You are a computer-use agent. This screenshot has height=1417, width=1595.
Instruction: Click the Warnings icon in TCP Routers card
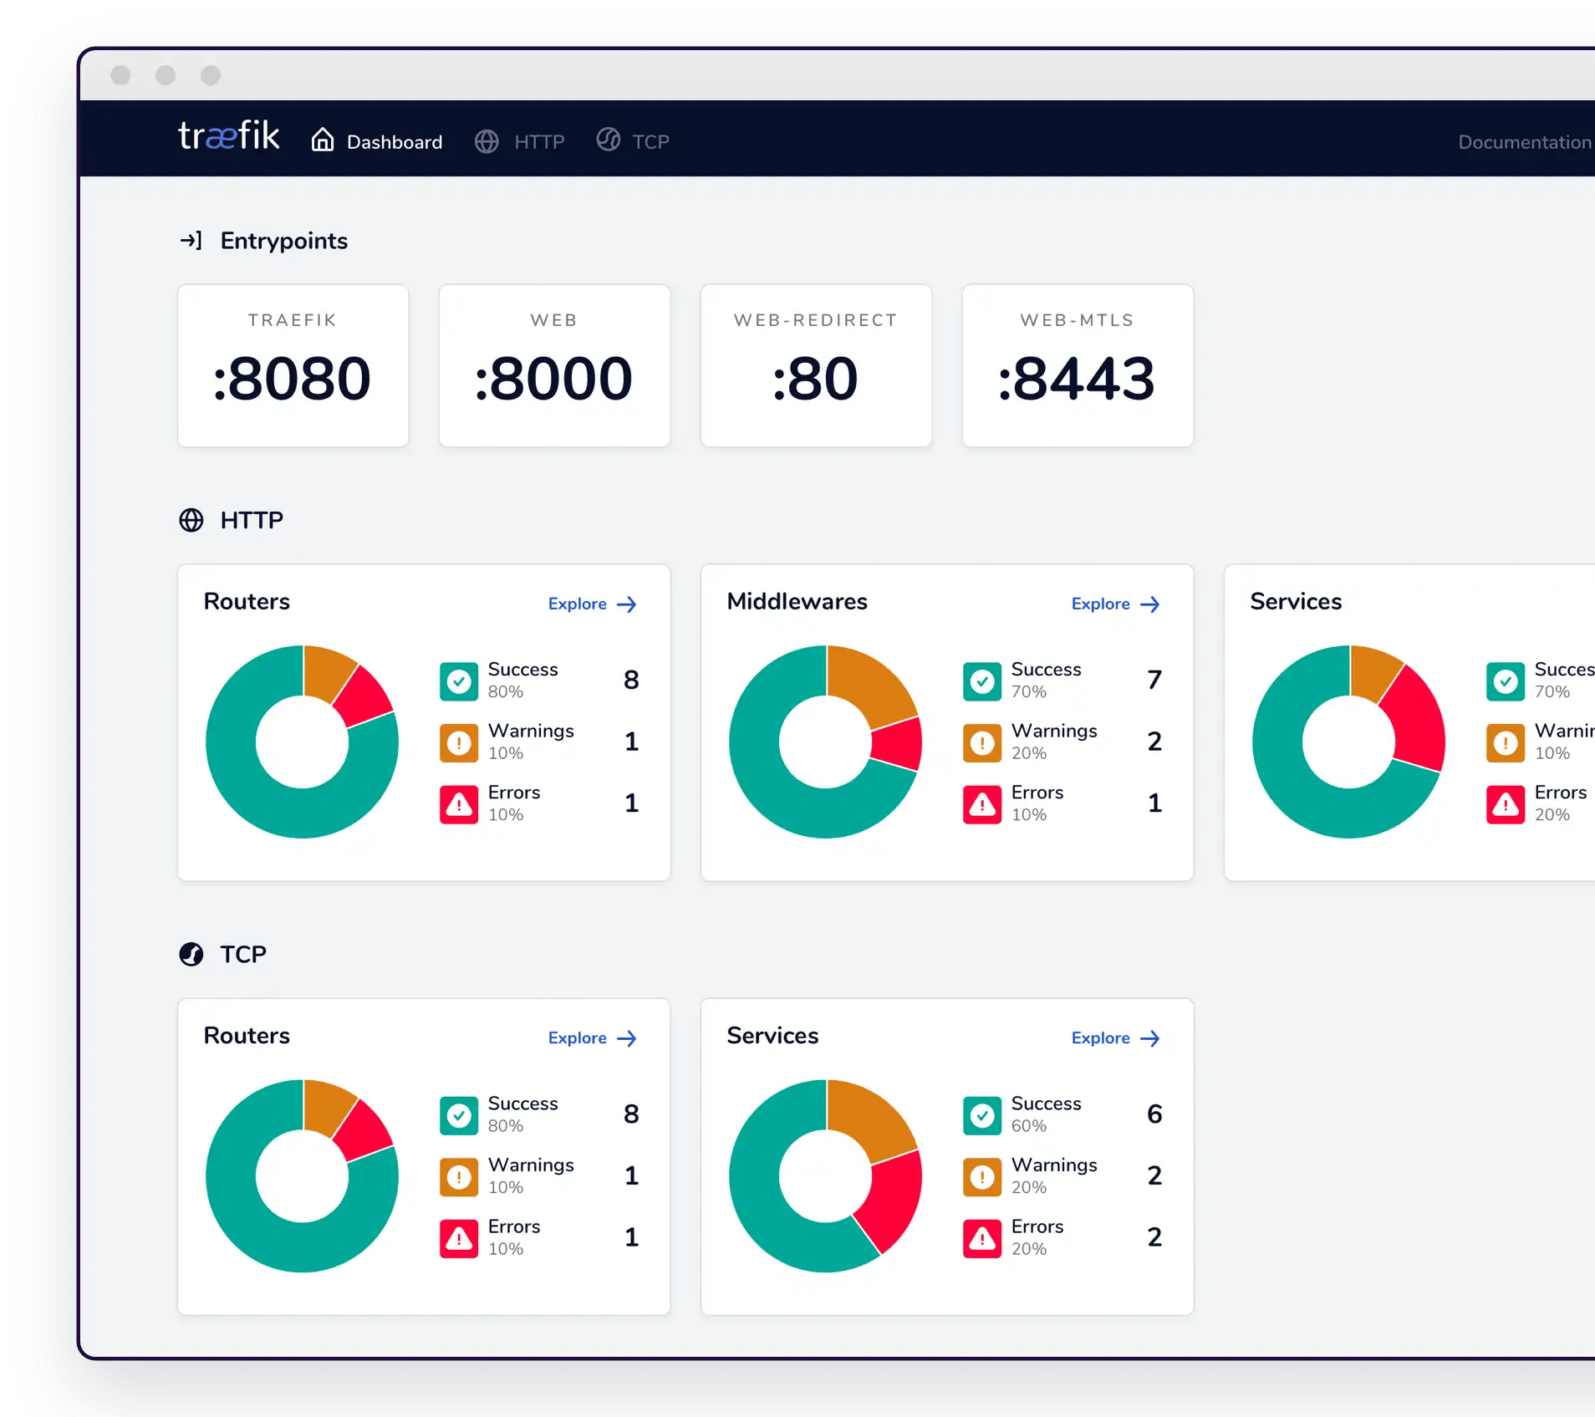click(458, 1176)
